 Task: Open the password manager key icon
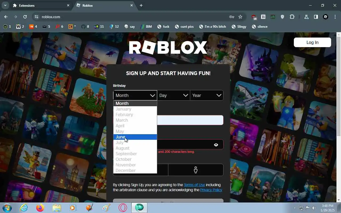click(x=232, y=17)
